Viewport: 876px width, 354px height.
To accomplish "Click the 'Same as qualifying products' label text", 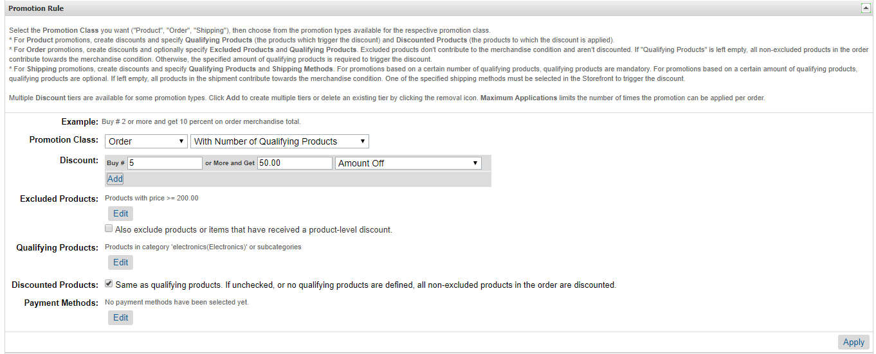I will 365,285.
